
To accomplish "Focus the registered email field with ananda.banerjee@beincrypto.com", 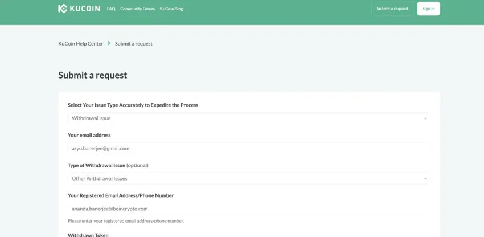I will (248, 209).
